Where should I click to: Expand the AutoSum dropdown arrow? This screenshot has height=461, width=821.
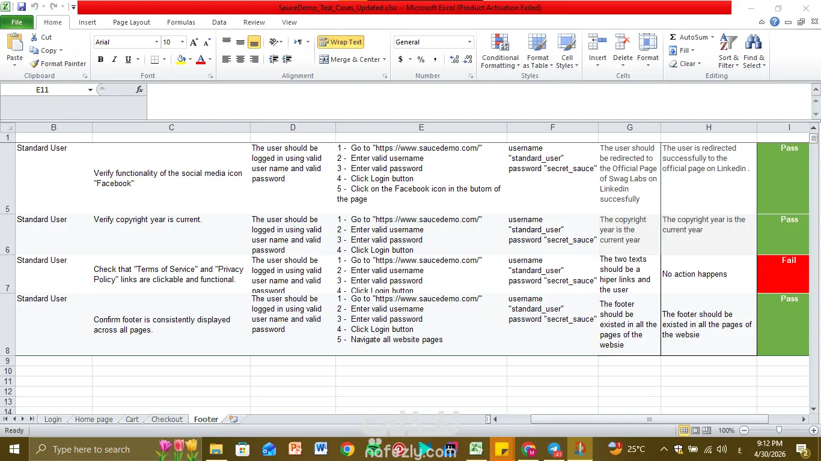(712, 37)
